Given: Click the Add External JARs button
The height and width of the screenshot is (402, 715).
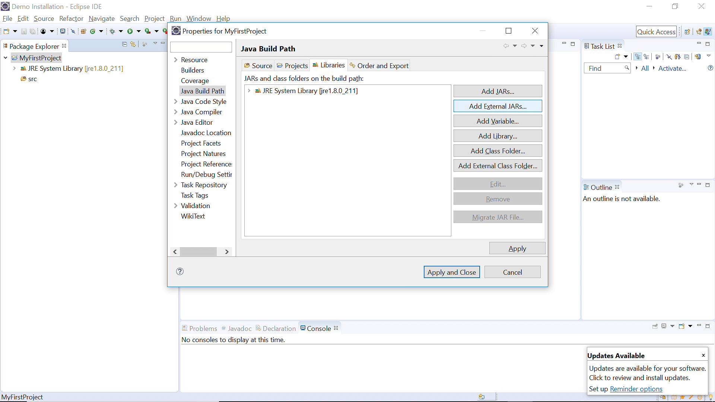Looking at the screenshot, I should click(x=498, y=106).
